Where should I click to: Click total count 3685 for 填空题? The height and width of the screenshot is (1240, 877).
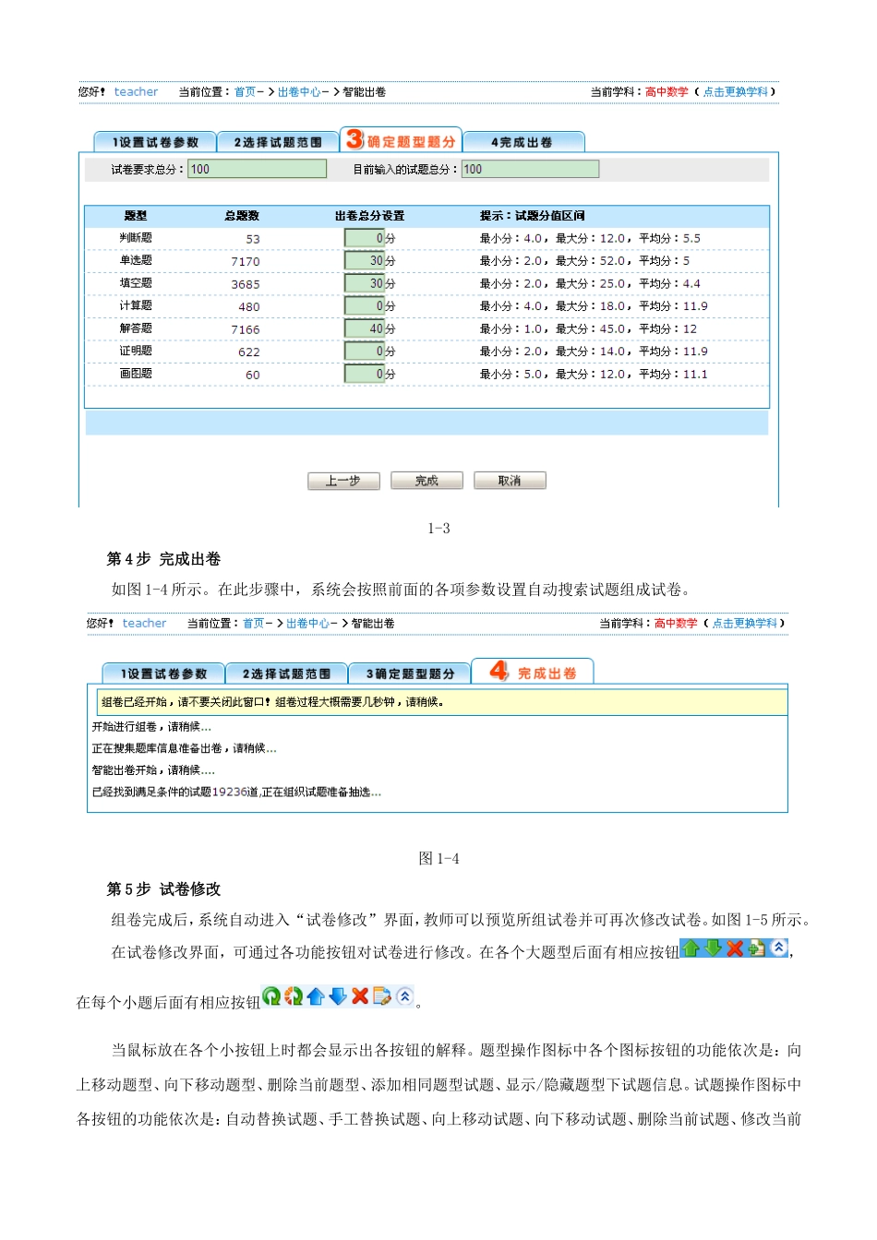[246, 285]
